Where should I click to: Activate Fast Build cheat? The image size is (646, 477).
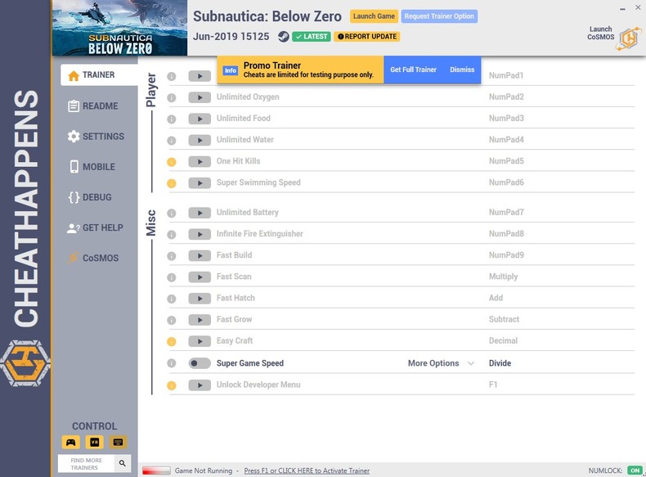click(x=200, y=256)
